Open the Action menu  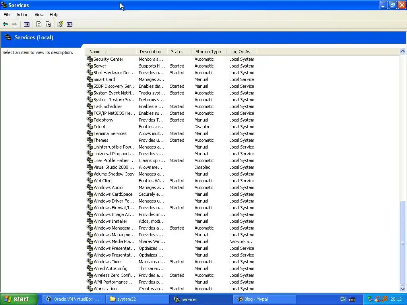pyautogui.click(x=22, y=15)
